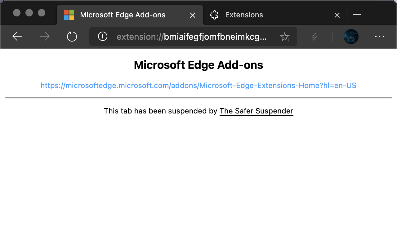Click the lightning bolt extension icon
This screenshot has width=397, height=248.
click(314, 37)
